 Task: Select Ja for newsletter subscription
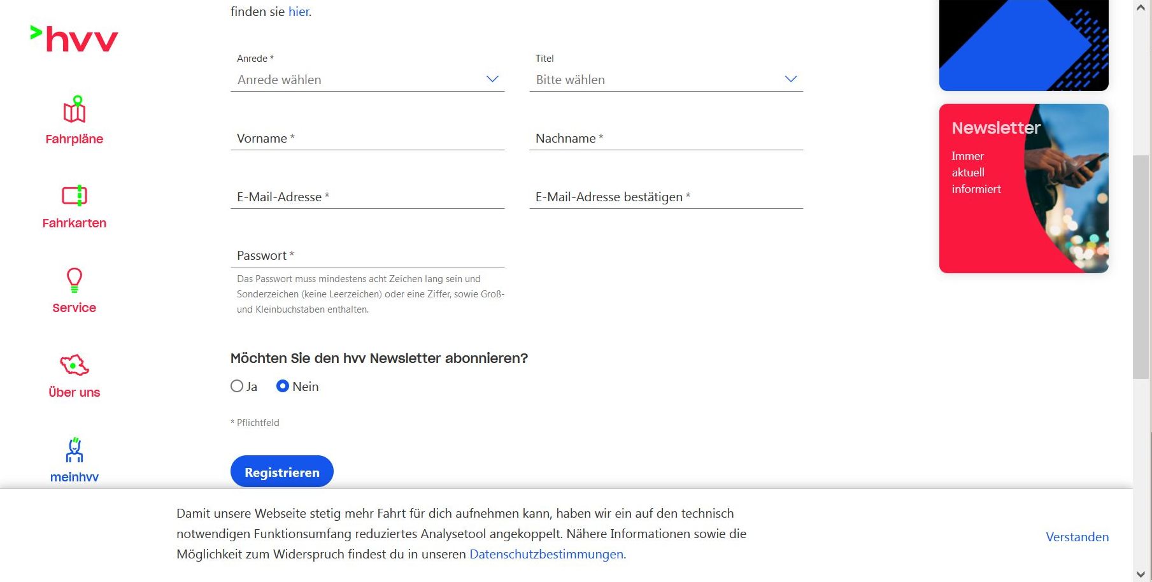237,386
